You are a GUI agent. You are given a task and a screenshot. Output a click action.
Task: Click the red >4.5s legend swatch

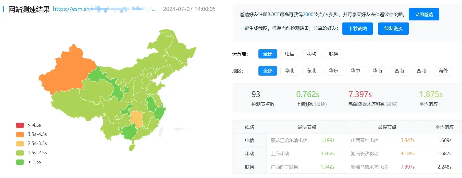click(20, 125)
